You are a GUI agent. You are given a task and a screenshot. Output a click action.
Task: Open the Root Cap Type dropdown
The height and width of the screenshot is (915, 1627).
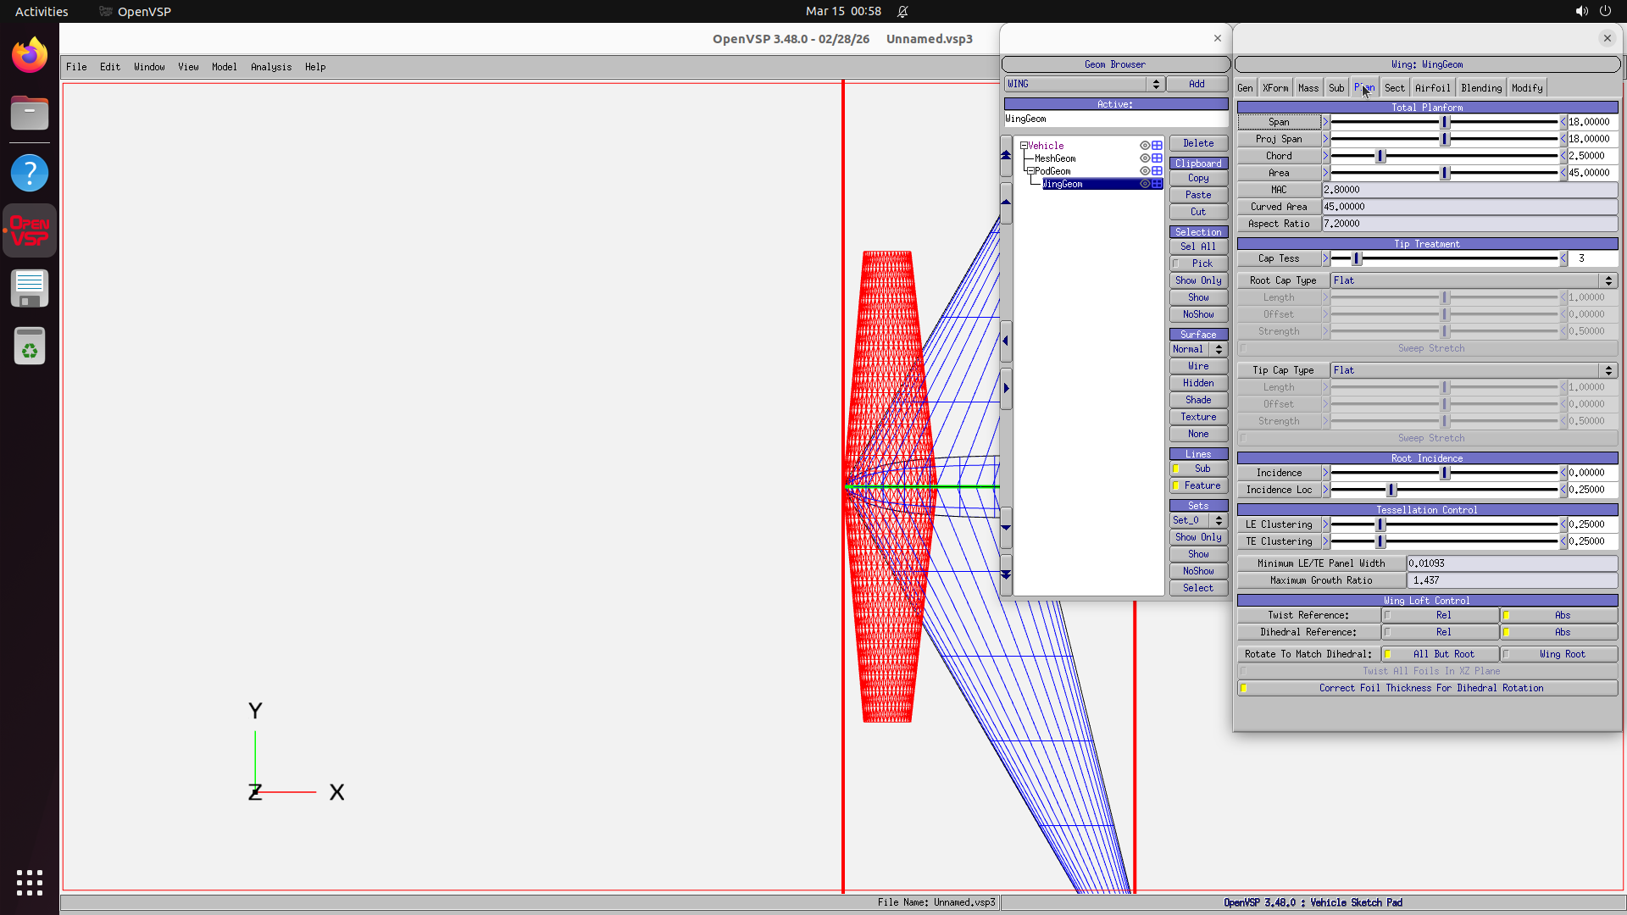(x=1473, y=280)
